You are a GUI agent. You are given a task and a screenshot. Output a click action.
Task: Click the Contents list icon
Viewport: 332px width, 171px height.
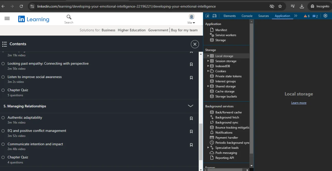click(4, 44)
